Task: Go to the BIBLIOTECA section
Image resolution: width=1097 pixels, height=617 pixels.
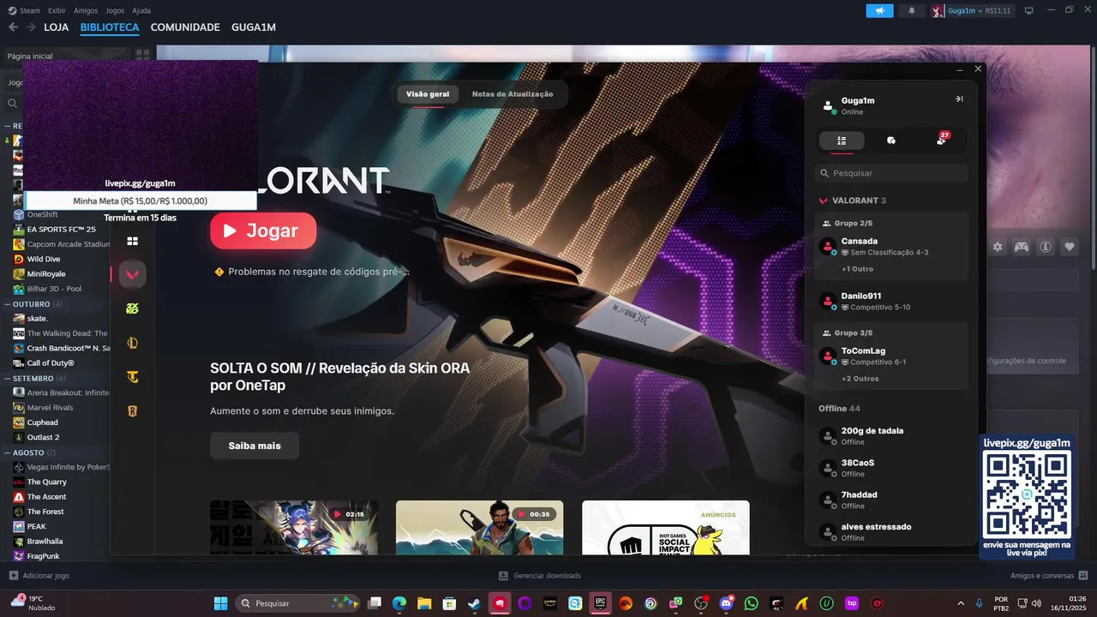Action: (110, 27)
